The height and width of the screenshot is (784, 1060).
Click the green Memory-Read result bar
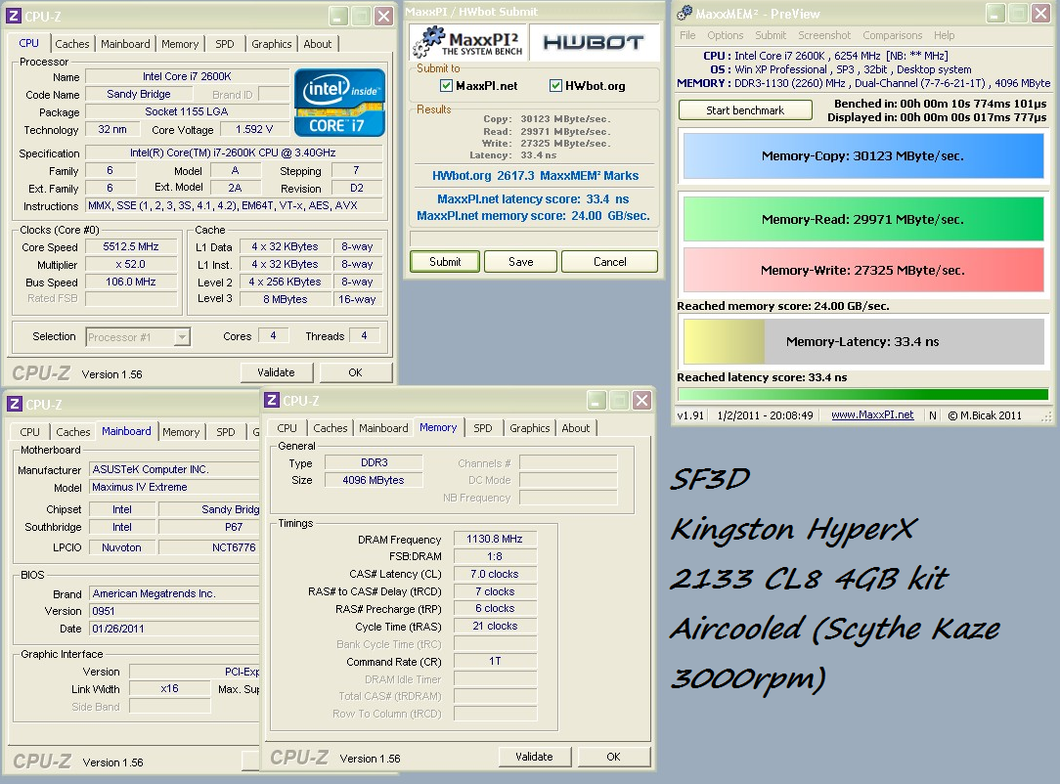click(x=863, y=219)
